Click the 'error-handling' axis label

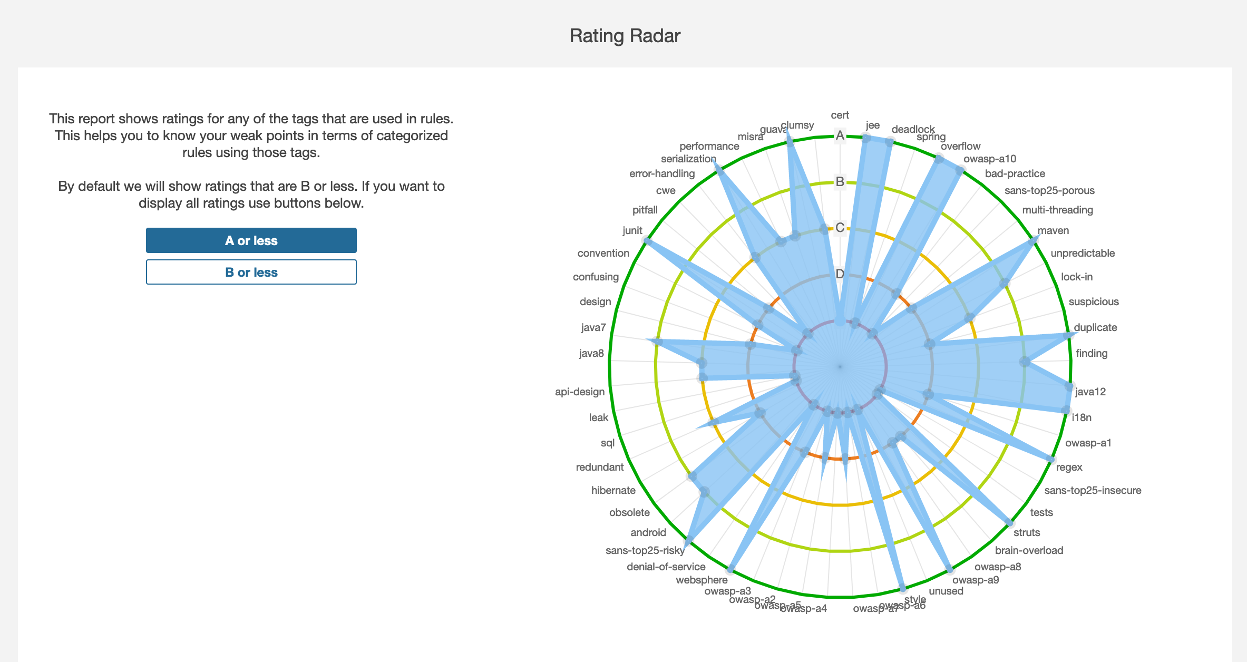(662, 173)
